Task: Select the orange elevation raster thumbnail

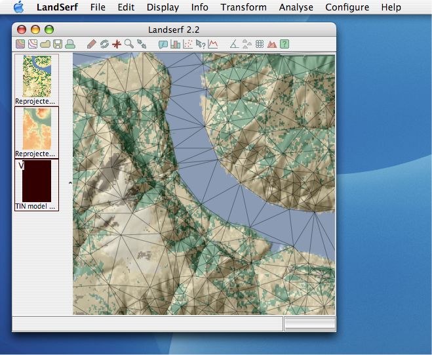Action: (x=37, y=129)
